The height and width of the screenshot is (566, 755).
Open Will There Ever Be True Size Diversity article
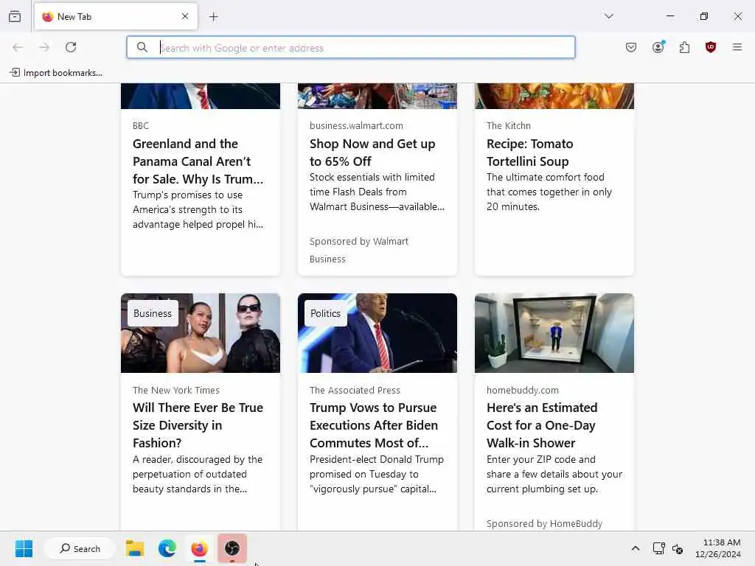pos(198,425)
